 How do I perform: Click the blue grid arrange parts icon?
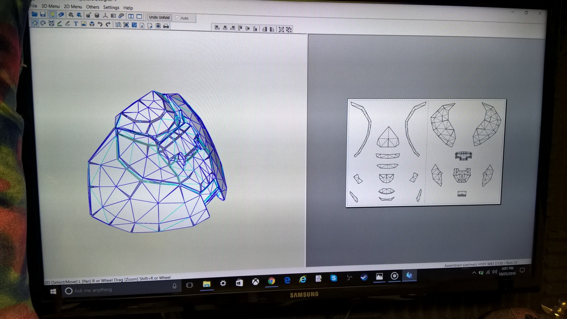coord(134,25)
